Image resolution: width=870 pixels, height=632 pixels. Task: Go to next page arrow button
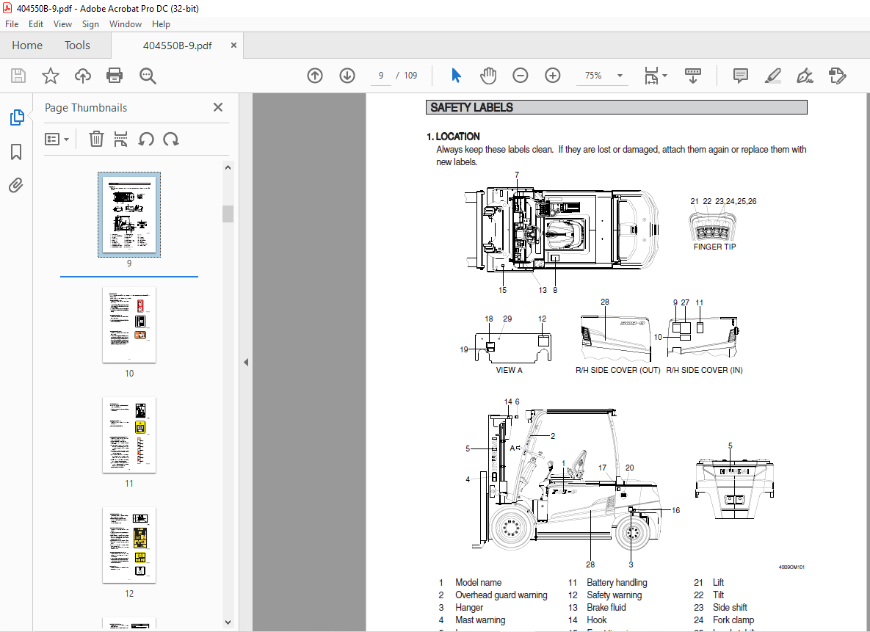click(x=347, y=76)
